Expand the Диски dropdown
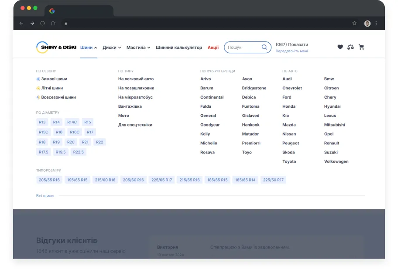The width and height of the screenshot is (398, 273). coord(112,48)
